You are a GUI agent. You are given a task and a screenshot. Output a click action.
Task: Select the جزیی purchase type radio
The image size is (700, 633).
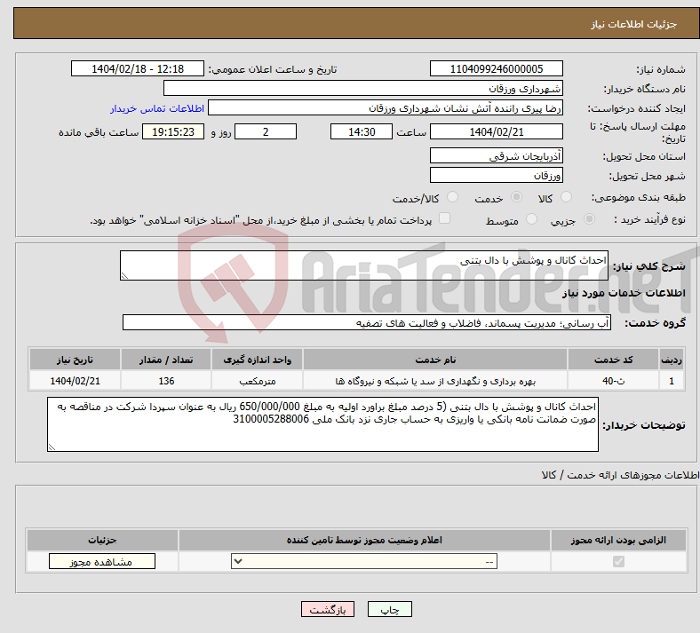click(589, 219)
